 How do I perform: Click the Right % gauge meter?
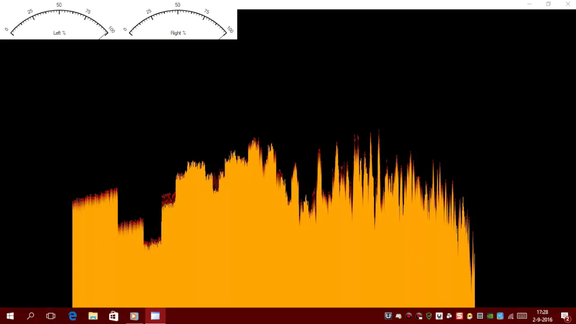(x=178, y=20)
